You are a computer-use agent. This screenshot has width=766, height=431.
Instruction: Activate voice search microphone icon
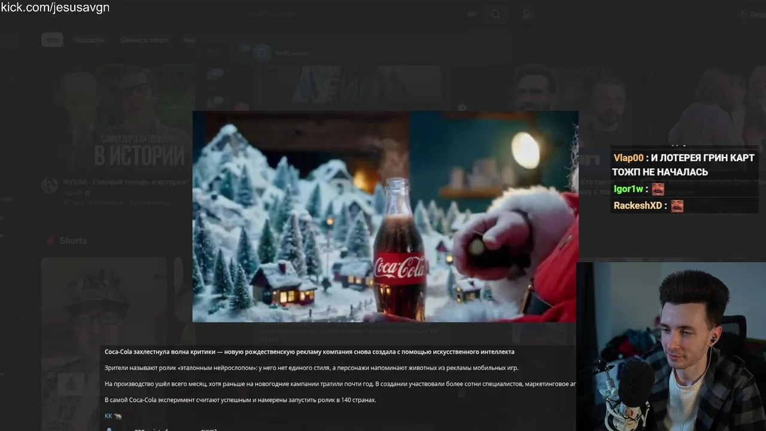tap(527, 14)
